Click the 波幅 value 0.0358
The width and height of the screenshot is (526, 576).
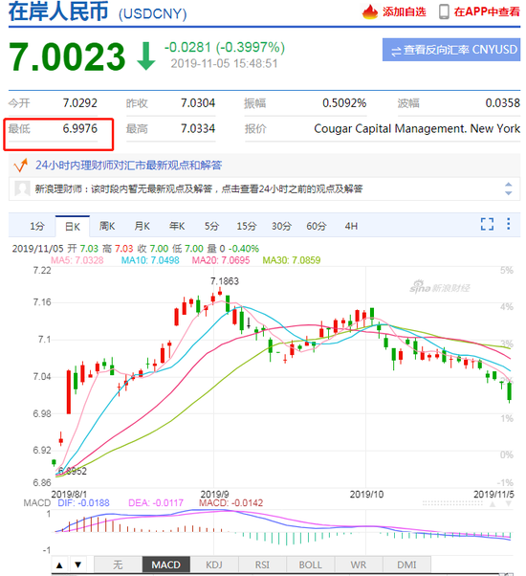(x=503, y=103)
